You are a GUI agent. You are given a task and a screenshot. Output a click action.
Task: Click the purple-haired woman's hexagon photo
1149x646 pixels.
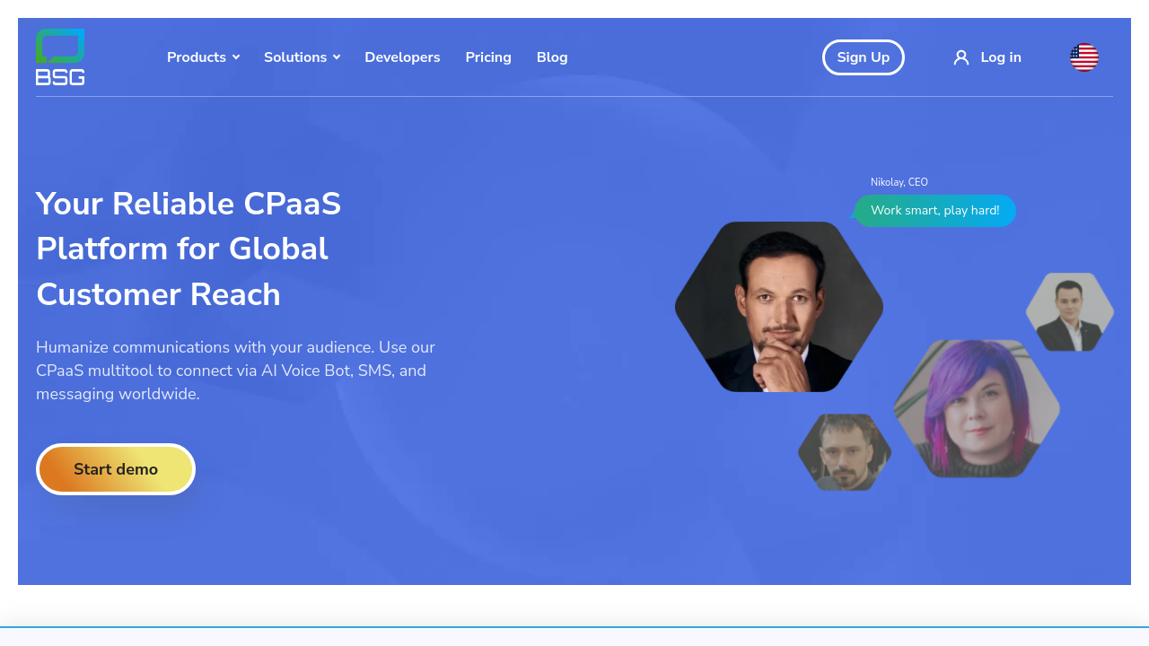pyautogui.click(x=977, y=408)
